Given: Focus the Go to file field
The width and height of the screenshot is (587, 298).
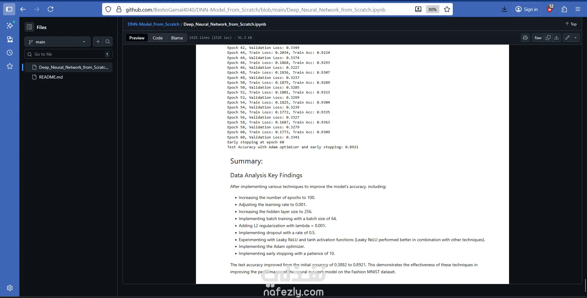Looking at the screenshot, I should (x=68, y=54).
